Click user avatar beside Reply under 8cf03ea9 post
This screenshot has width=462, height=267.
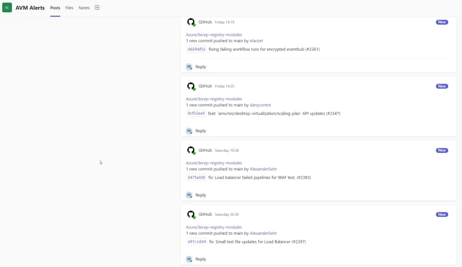coord(189,131)
